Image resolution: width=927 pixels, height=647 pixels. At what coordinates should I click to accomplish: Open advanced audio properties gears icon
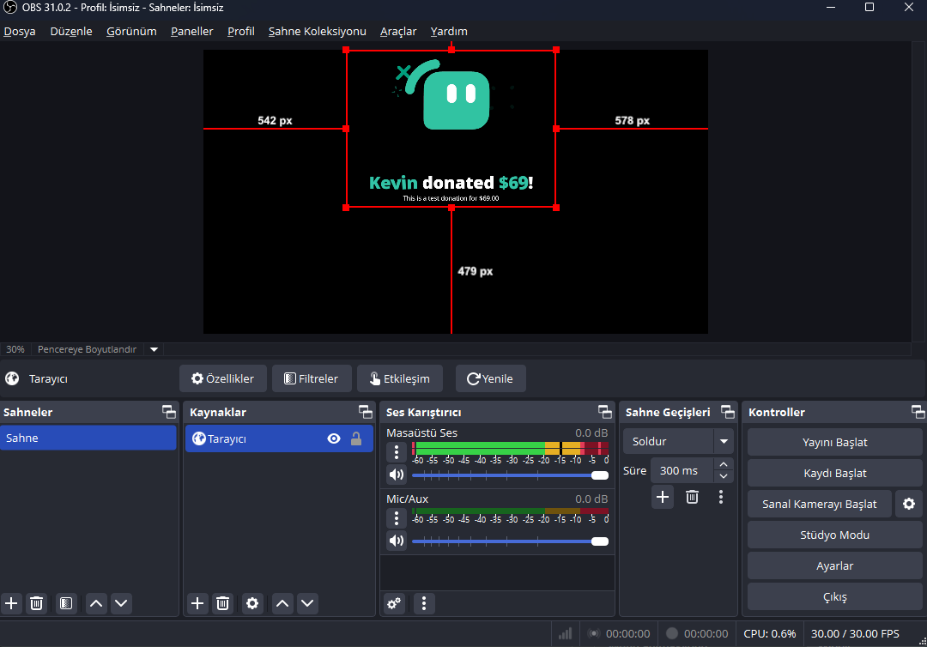pos(394,603)
